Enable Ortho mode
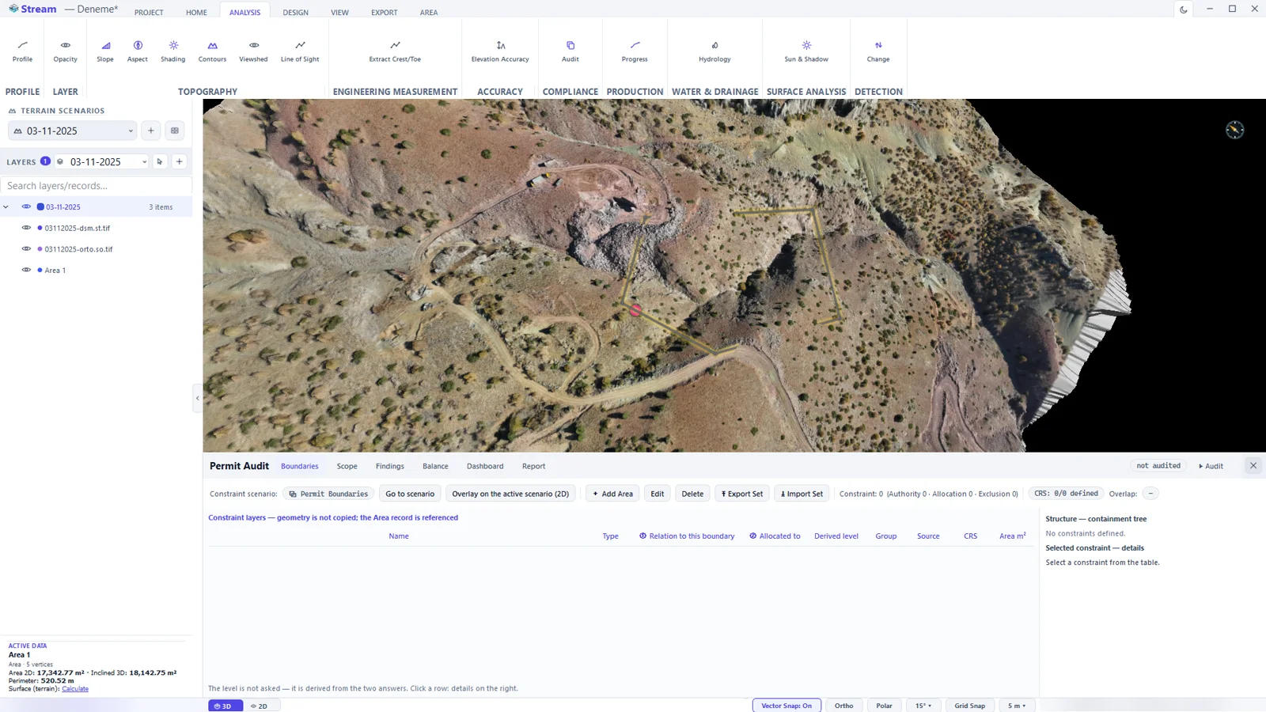1266x712 pixels. 843,706
